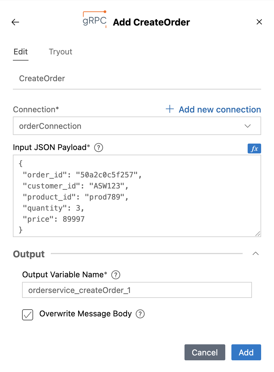Open help icon for Overwrite Message Body

point(140,314)
